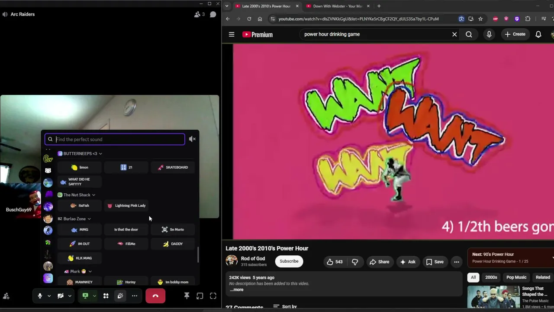Open the activities launcher icon

pos(106,296)
